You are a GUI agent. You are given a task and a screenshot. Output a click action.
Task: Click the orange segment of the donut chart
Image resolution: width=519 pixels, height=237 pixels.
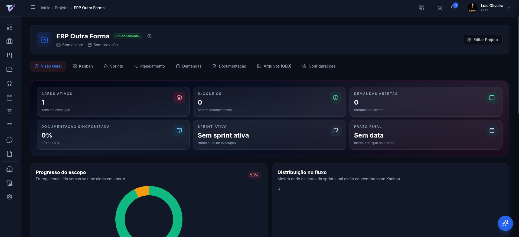pos(142,191)
